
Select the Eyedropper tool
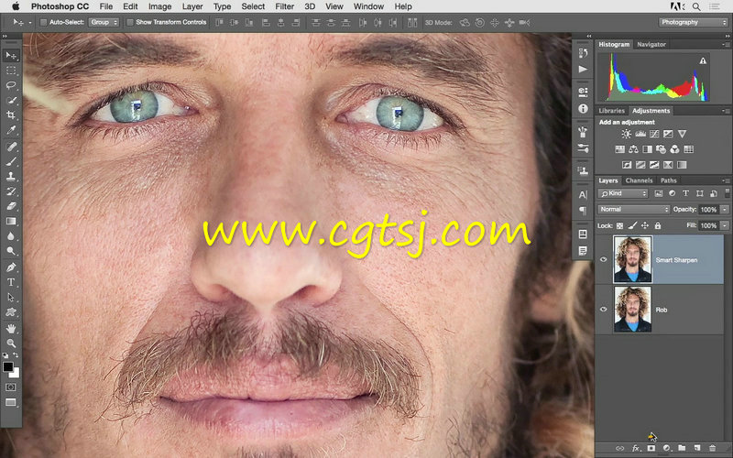(x=11, y=130)
